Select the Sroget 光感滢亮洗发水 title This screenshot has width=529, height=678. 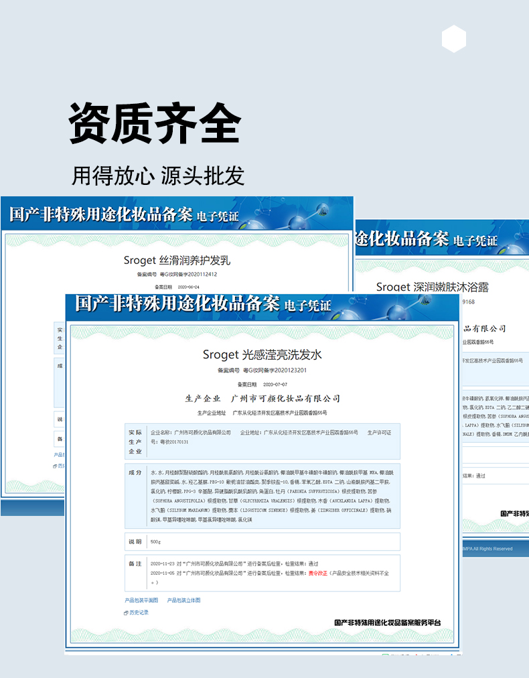coord(262,354)
